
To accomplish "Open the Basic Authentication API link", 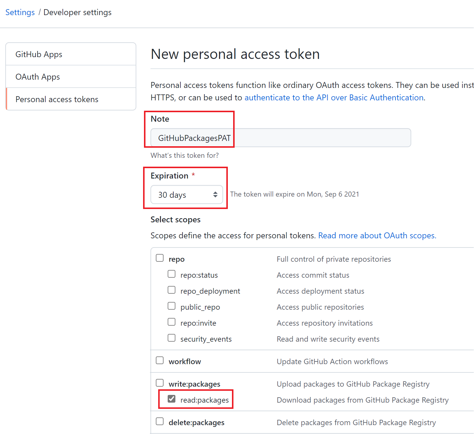I will tap(334, 98).
